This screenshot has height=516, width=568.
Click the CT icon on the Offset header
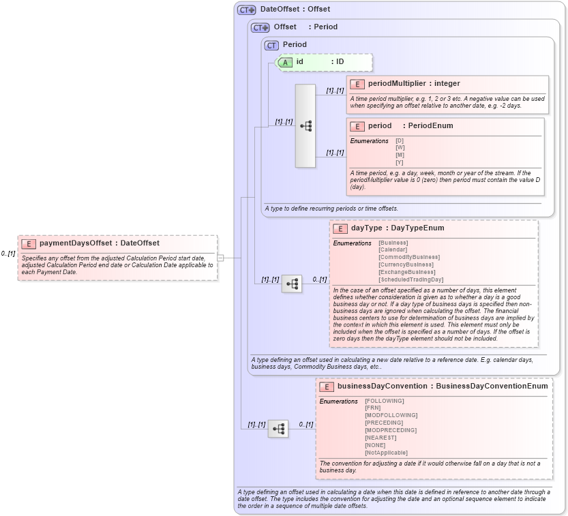[x=257, y=27]
